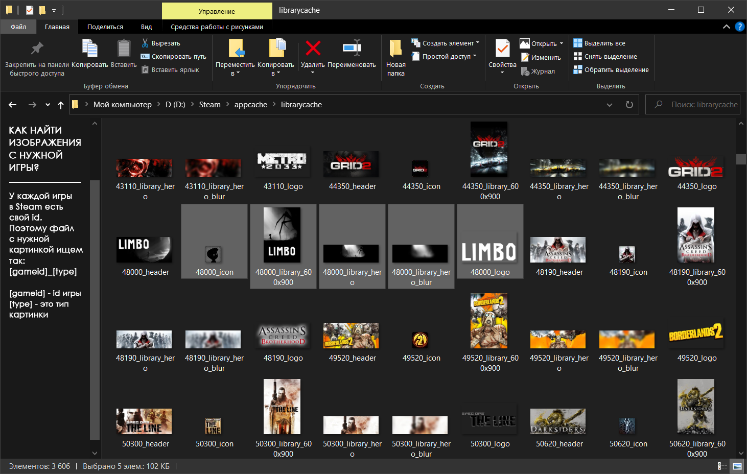This screenshot has height=474, width=747.
Task: Open recent locations dropdown arrow
Action: (x=48, y=105)
